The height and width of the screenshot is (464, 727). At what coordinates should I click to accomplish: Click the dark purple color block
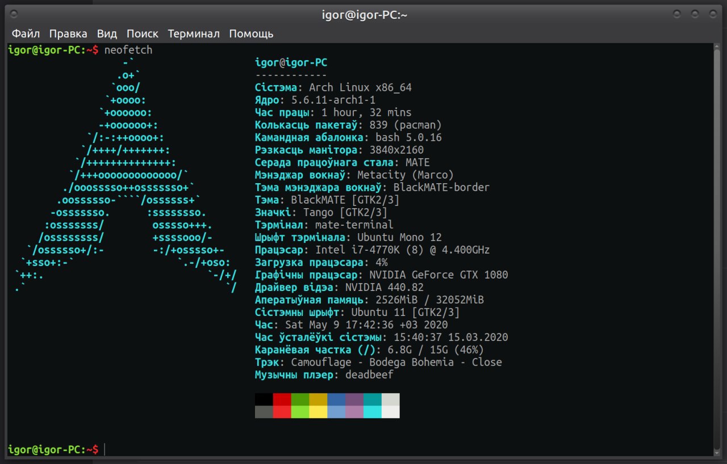pos(354,399)
